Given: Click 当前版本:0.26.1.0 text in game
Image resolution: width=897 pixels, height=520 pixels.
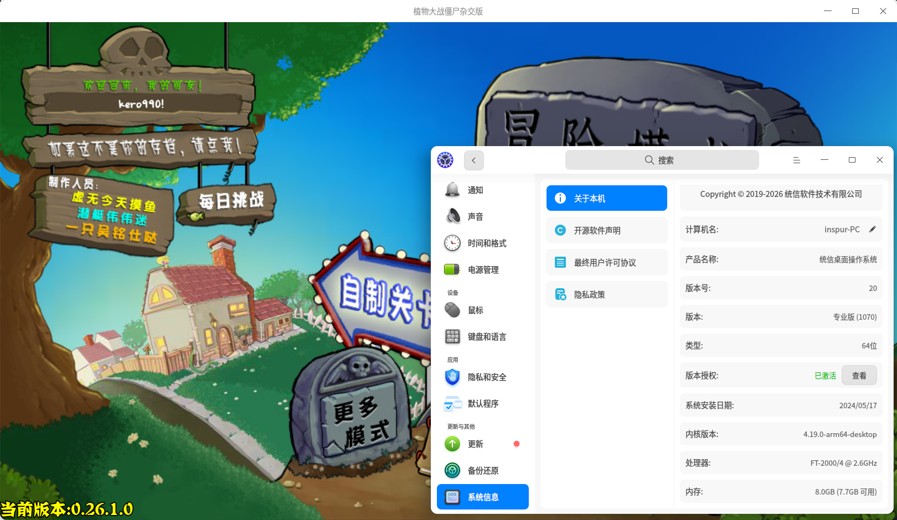Looking at the screenshot, I should click(x=66, y=509).
